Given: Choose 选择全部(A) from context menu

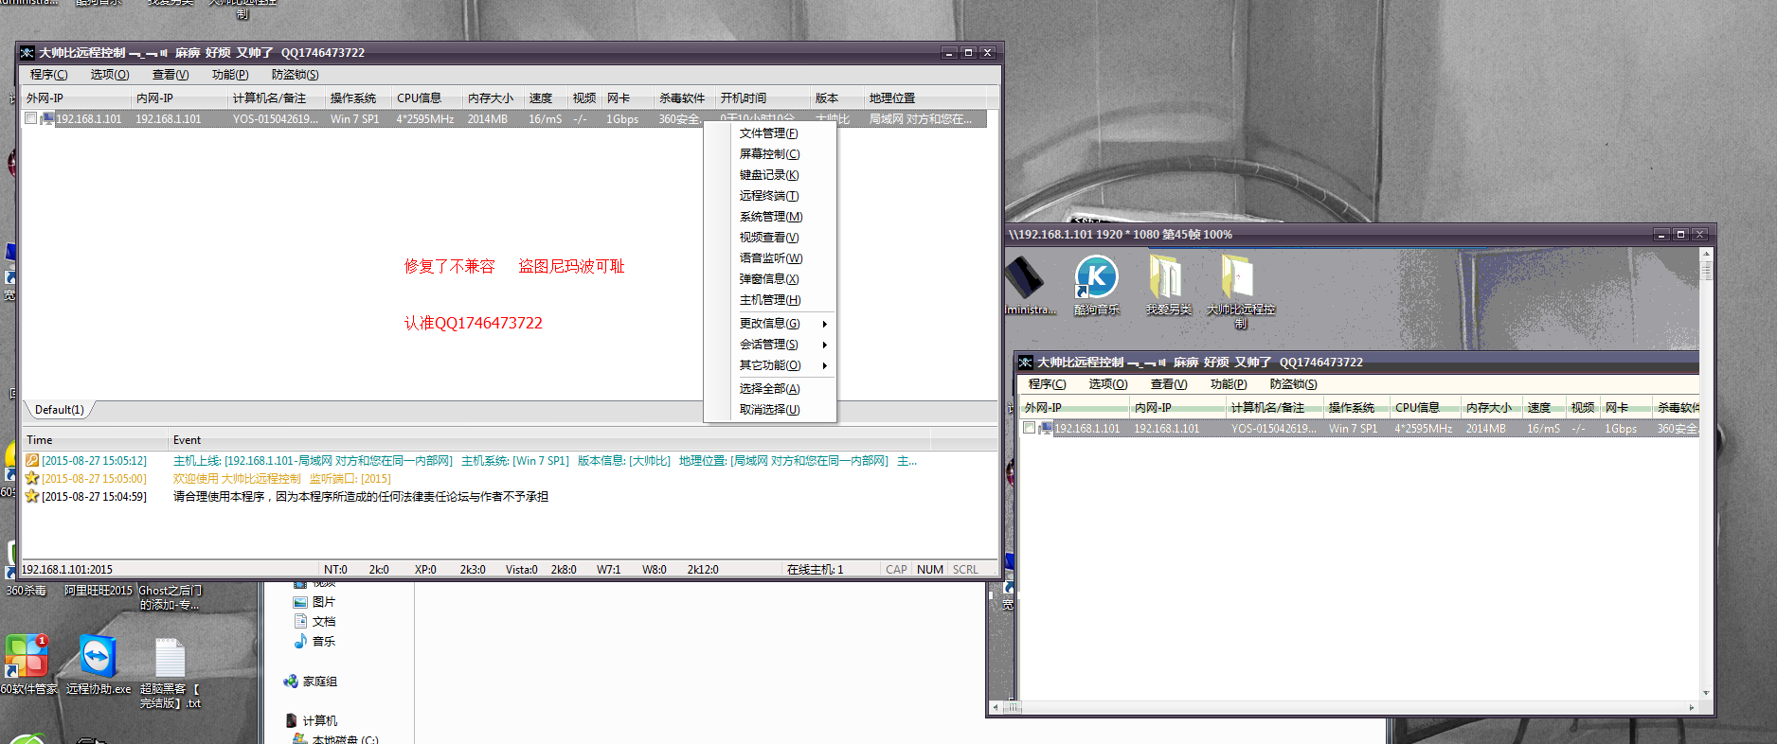Looking at the screenshot, I should (x=769, y=389).
